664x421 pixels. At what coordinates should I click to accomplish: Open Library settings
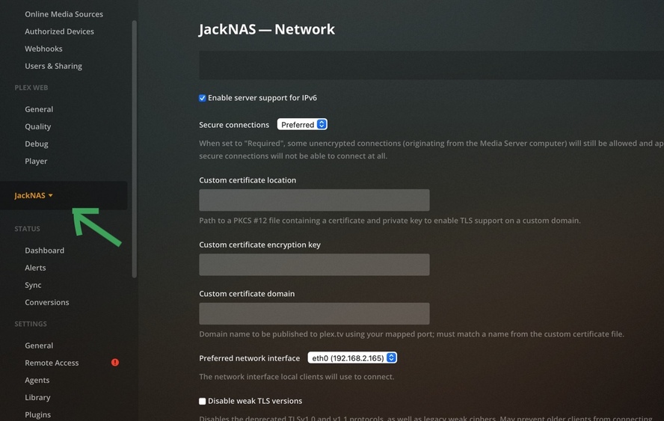point(37,398)
